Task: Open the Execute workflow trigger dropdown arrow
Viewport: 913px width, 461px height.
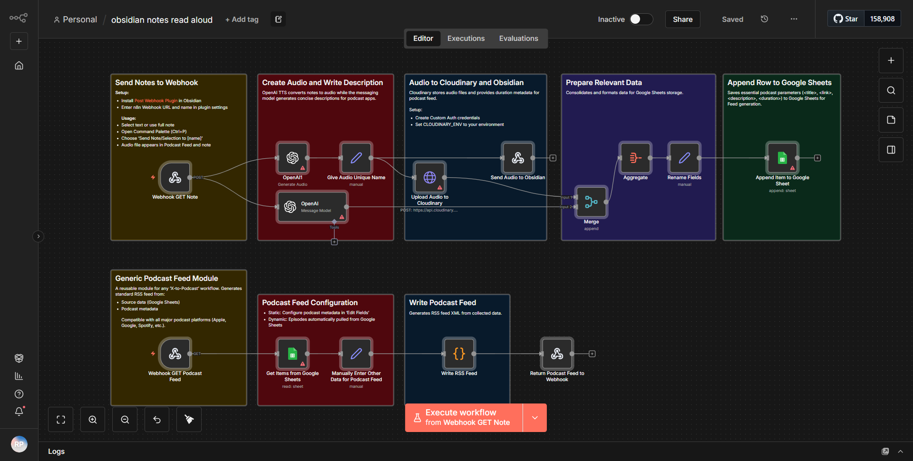Action: click(535, 418)
